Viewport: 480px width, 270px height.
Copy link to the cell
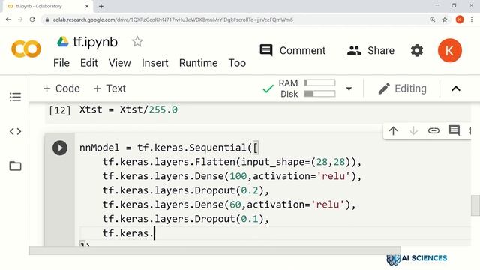click(433, 131)
